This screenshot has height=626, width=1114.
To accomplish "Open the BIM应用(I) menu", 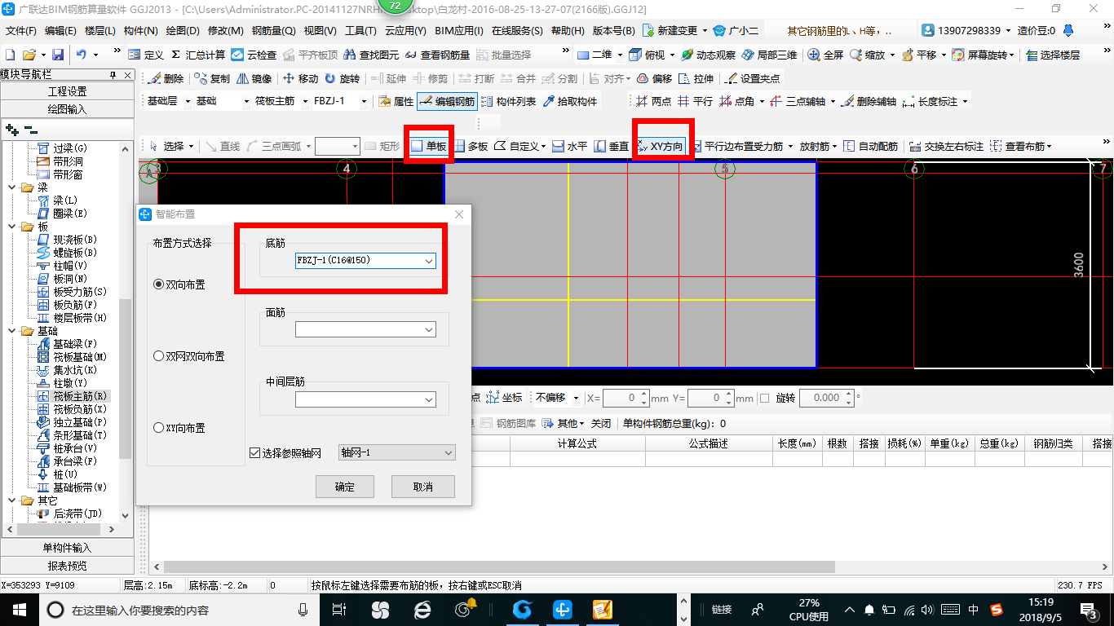I will coord(458,31).
